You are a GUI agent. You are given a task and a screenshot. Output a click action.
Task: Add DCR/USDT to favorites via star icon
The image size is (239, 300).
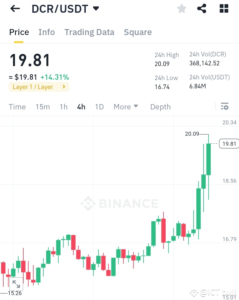[182, 8]
